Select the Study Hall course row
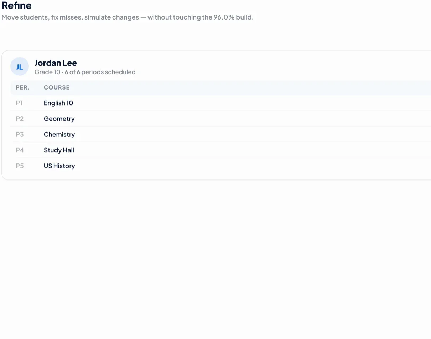The width and height of the screenshot is (431, 339). click(220, 150)
